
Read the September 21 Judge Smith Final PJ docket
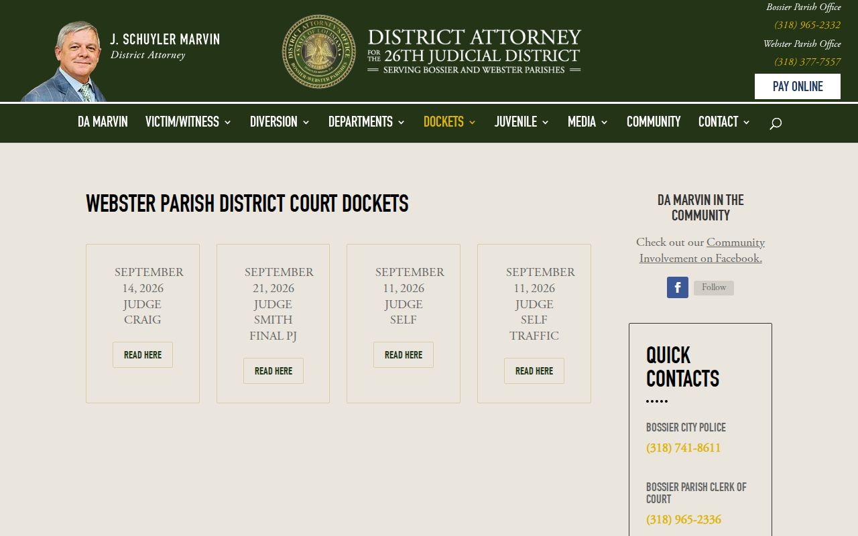[273, 371]
